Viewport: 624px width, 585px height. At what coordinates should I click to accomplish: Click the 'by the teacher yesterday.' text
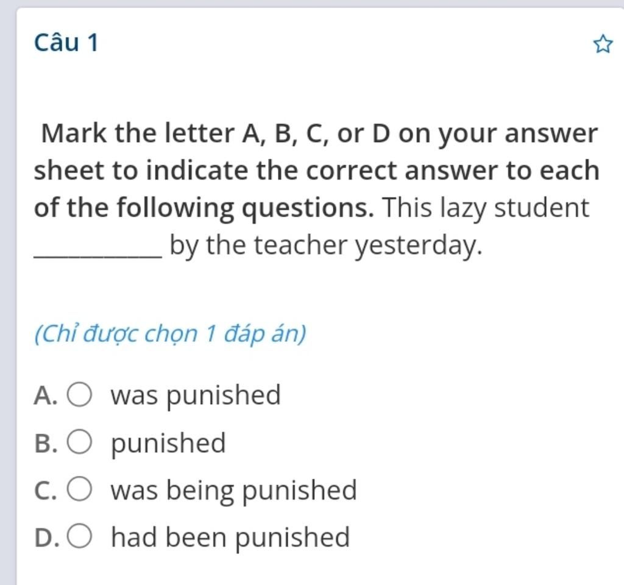(x=326, y=245)
